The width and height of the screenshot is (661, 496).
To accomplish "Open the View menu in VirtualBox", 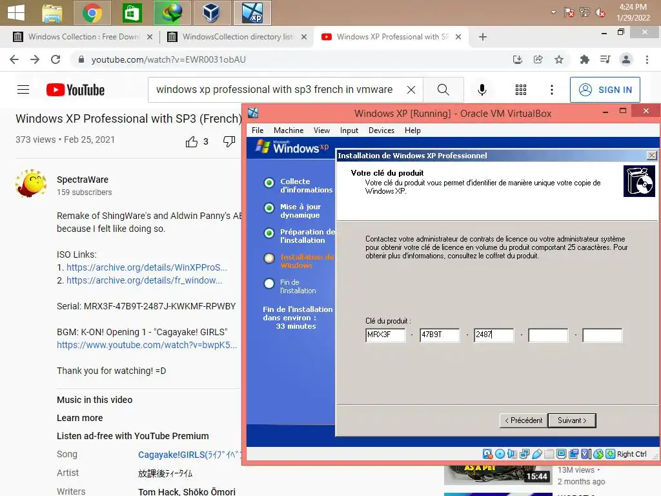I will click(x=321, y=130).
